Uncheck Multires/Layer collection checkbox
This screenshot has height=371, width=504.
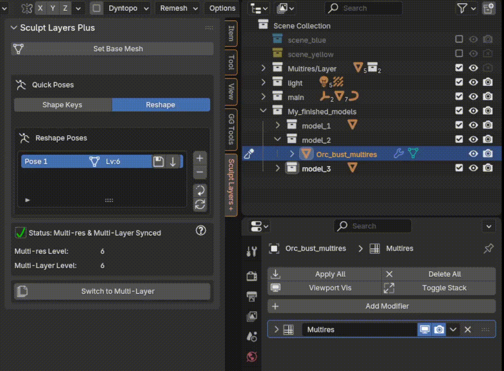459,68
